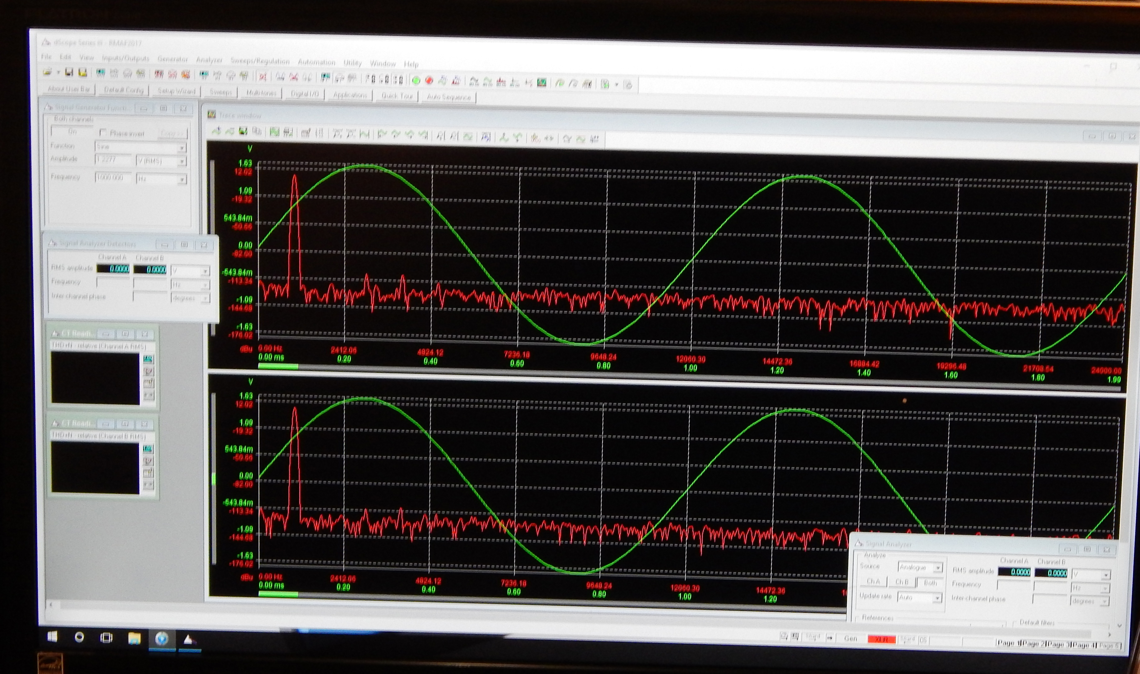
Task: Select Both channels in Signal Analyzer
Action: (x=930, y=583)
